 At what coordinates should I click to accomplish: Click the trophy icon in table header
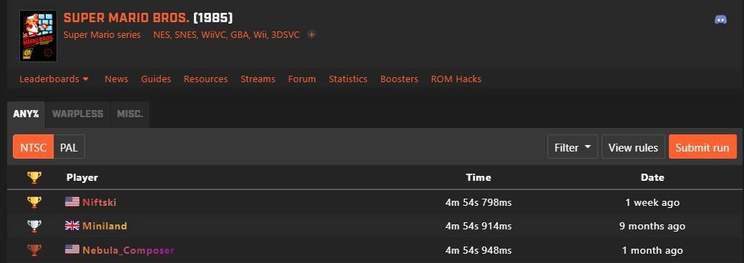[34, 178]
